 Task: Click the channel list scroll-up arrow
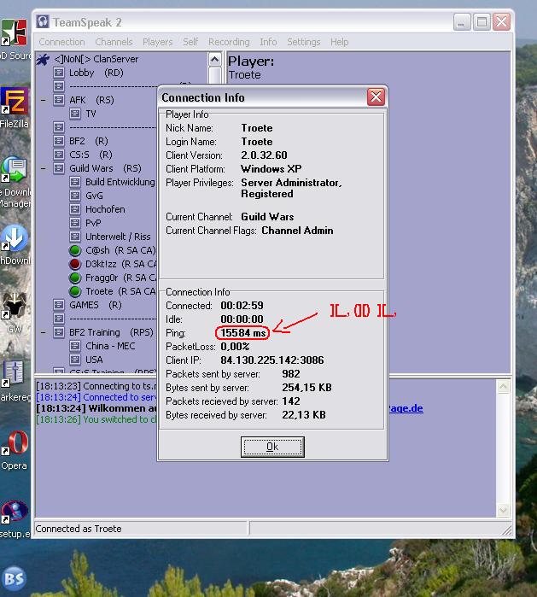click(x=215, y=59)
